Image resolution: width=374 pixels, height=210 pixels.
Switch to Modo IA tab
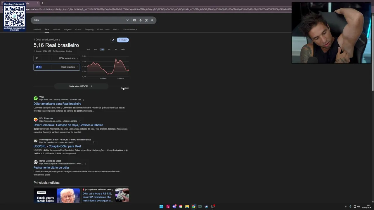pyautogui.click(x=37, y=29)
